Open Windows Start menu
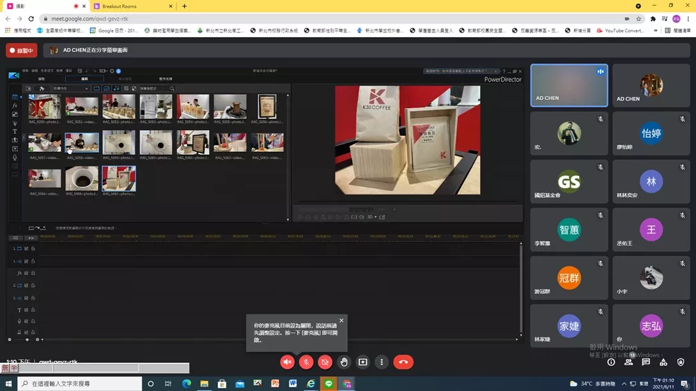This screenshot has height=391, width=696. 8,383
